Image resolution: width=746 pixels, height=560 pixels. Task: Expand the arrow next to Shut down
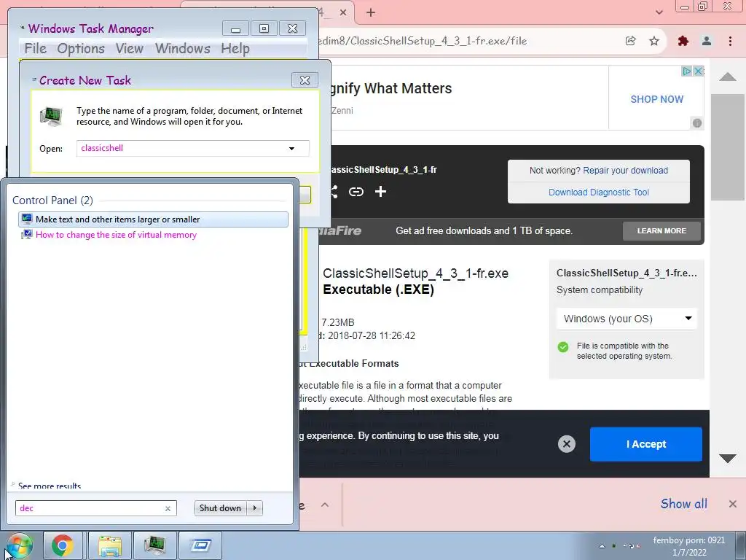tap(255, 508)
